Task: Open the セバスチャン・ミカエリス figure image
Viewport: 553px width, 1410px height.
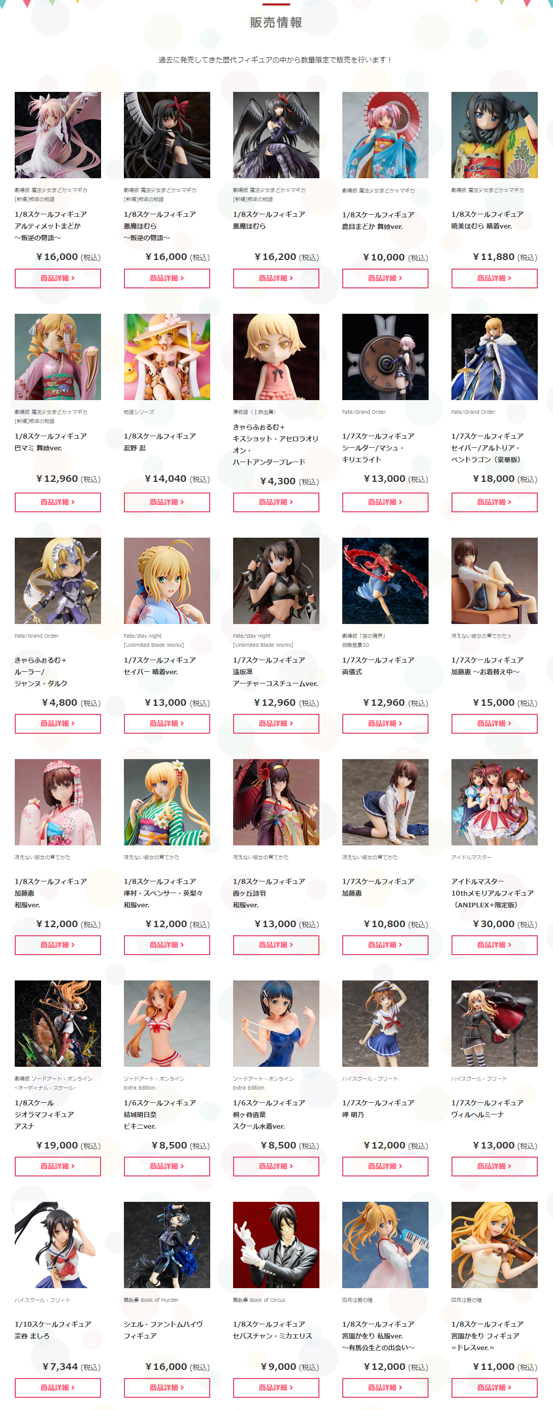Action: pos(276,1244)
